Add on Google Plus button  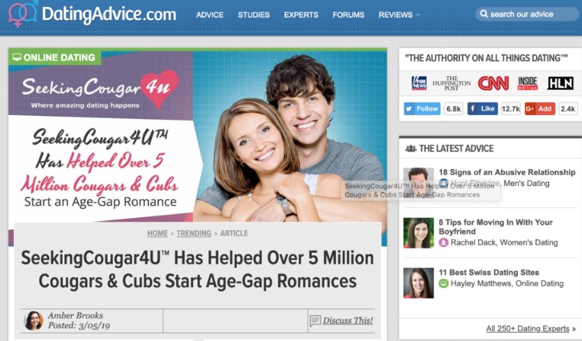click(539, 109)
